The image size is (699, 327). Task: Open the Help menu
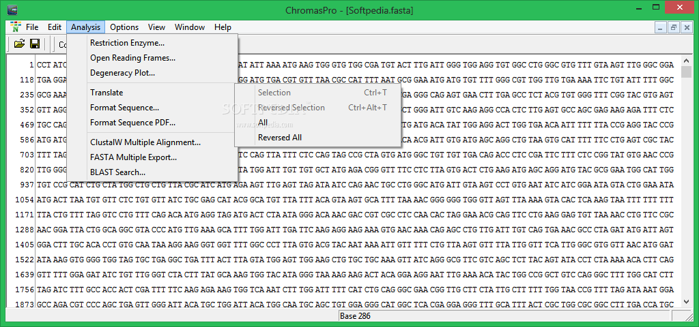click(223, 27)
